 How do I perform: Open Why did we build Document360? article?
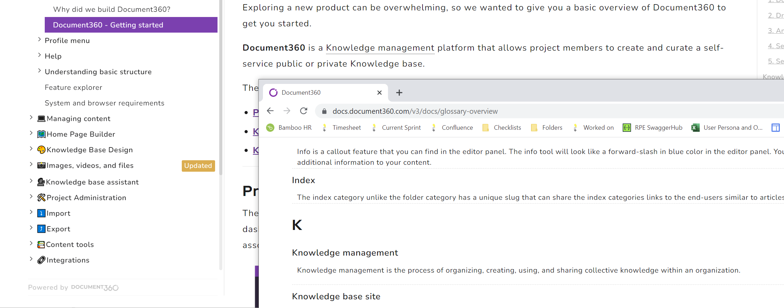[112, 9]
